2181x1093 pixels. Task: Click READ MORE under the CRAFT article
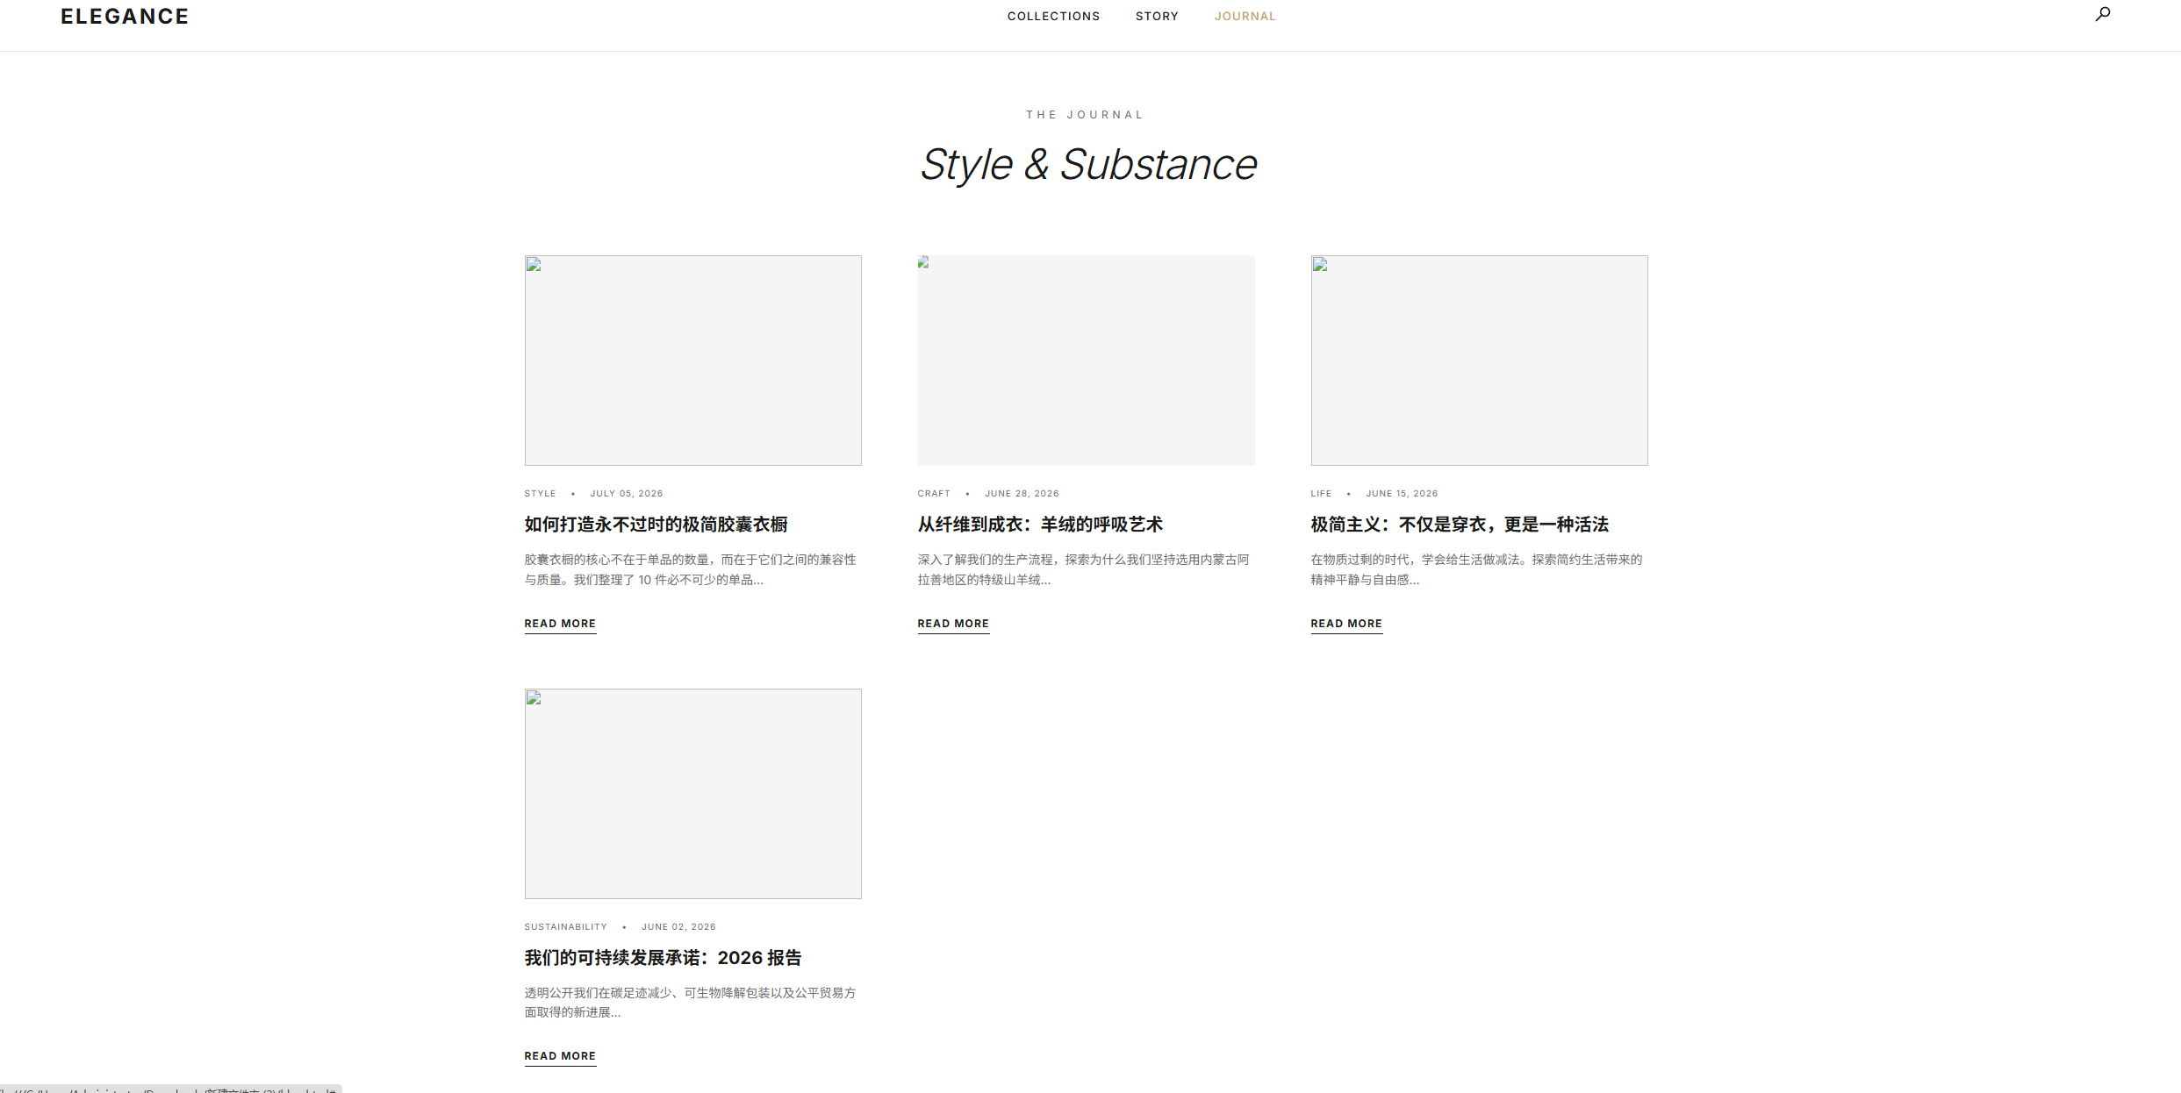[953, 624]
